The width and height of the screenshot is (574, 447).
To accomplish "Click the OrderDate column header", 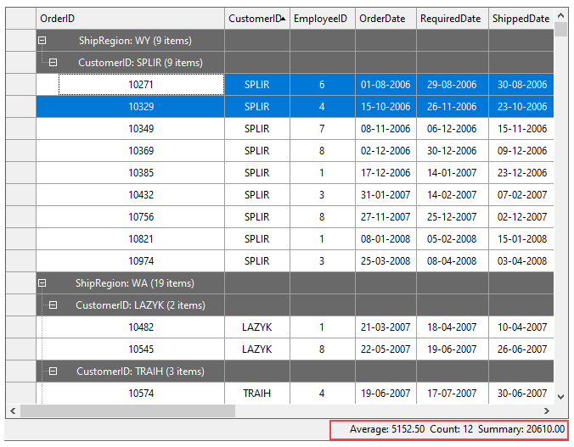I will pos(385,19).
